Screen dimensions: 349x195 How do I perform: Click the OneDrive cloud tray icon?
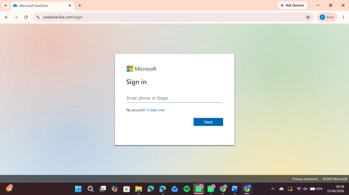point(282,189)
